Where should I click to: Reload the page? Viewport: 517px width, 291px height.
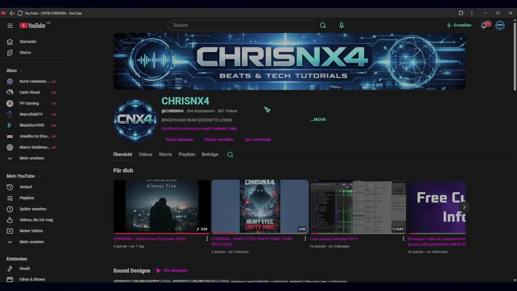[x=20, y=13]
